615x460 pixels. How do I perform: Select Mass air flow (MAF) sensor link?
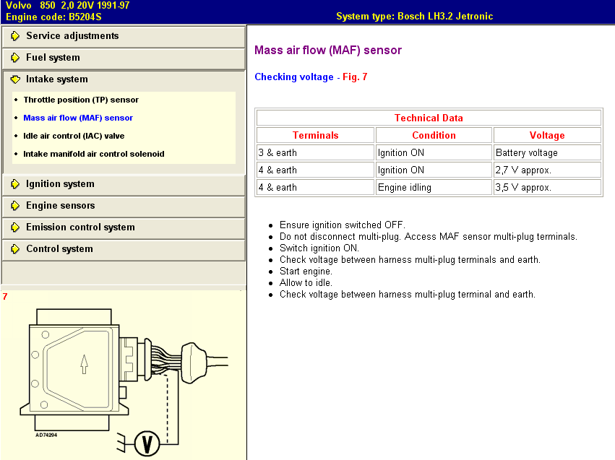tap(78, 118)
